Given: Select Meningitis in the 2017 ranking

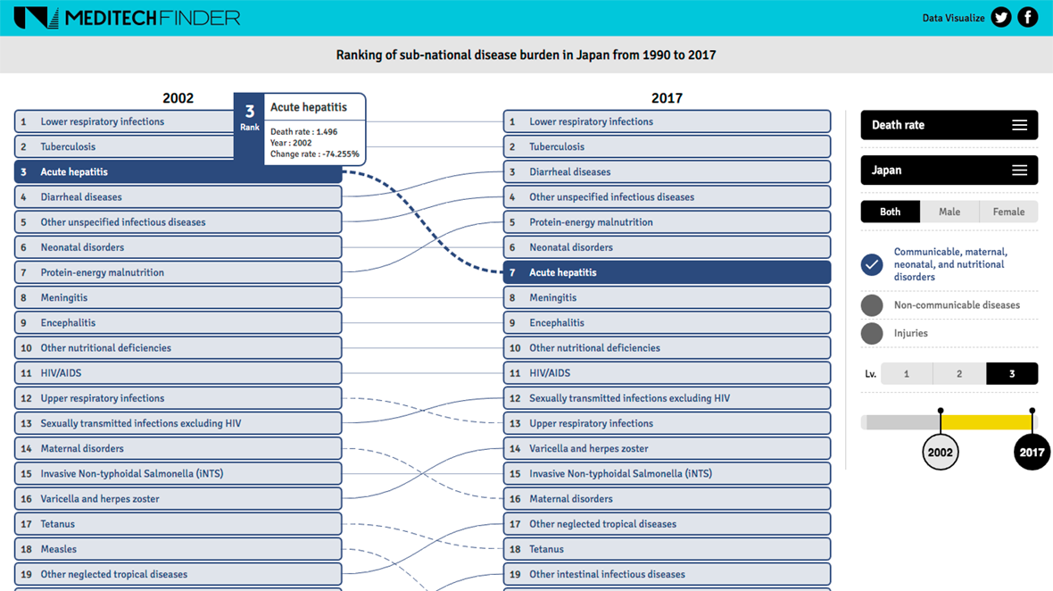Looking at the screenshot, I should (667, 298).
